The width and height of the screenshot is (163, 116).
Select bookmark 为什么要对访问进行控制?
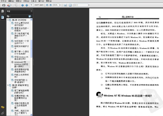coord(22,24)
